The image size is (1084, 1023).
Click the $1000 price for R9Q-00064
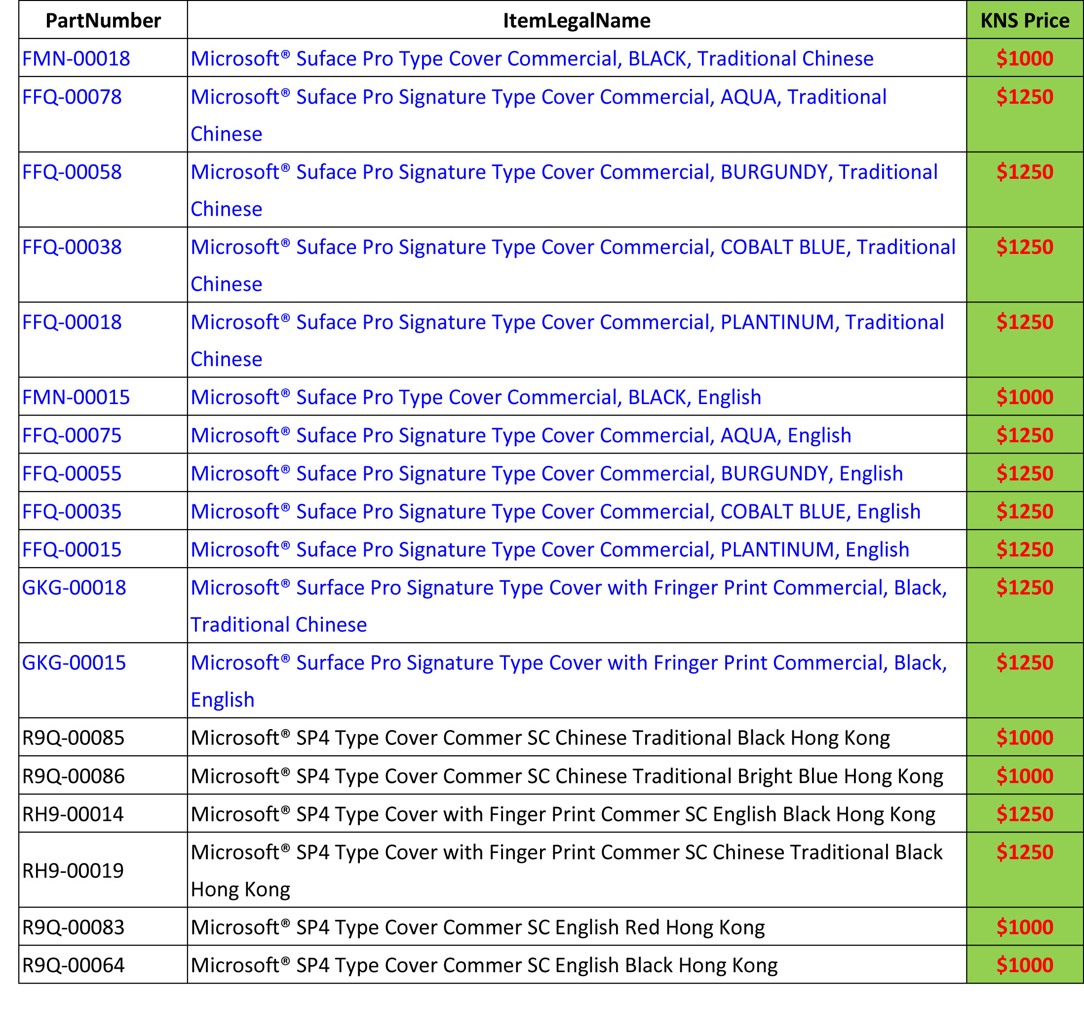1025,965
